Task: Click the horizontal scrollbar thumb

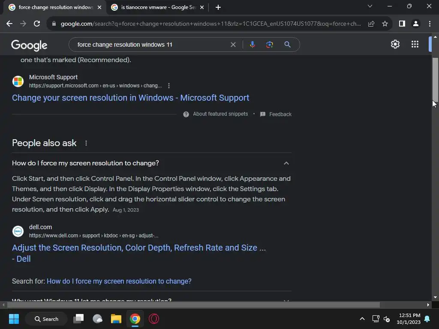Action: [193, 305]
